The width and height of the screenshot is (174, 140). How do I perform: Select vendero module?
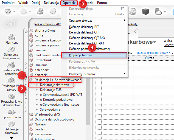click(40, 129)
